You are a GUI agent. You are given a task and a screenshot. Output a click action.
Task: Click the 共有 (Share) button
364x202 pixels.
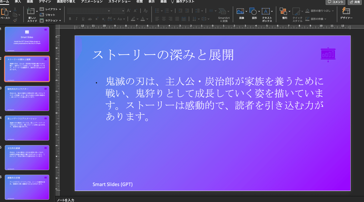[x=355, y=2]
